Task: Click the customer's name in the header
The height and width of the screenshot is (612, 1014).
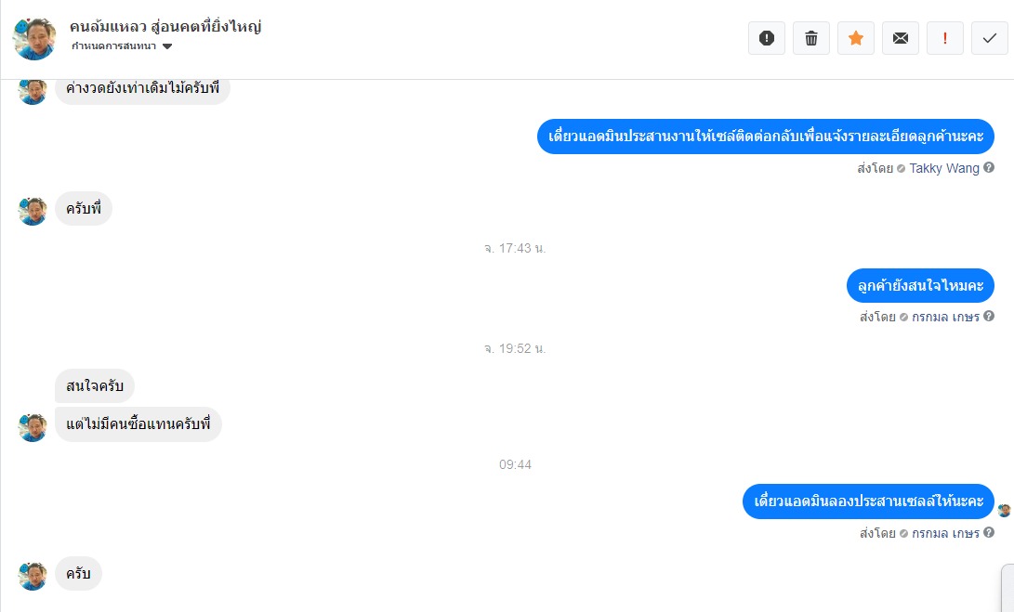Action: coord(165,27)
